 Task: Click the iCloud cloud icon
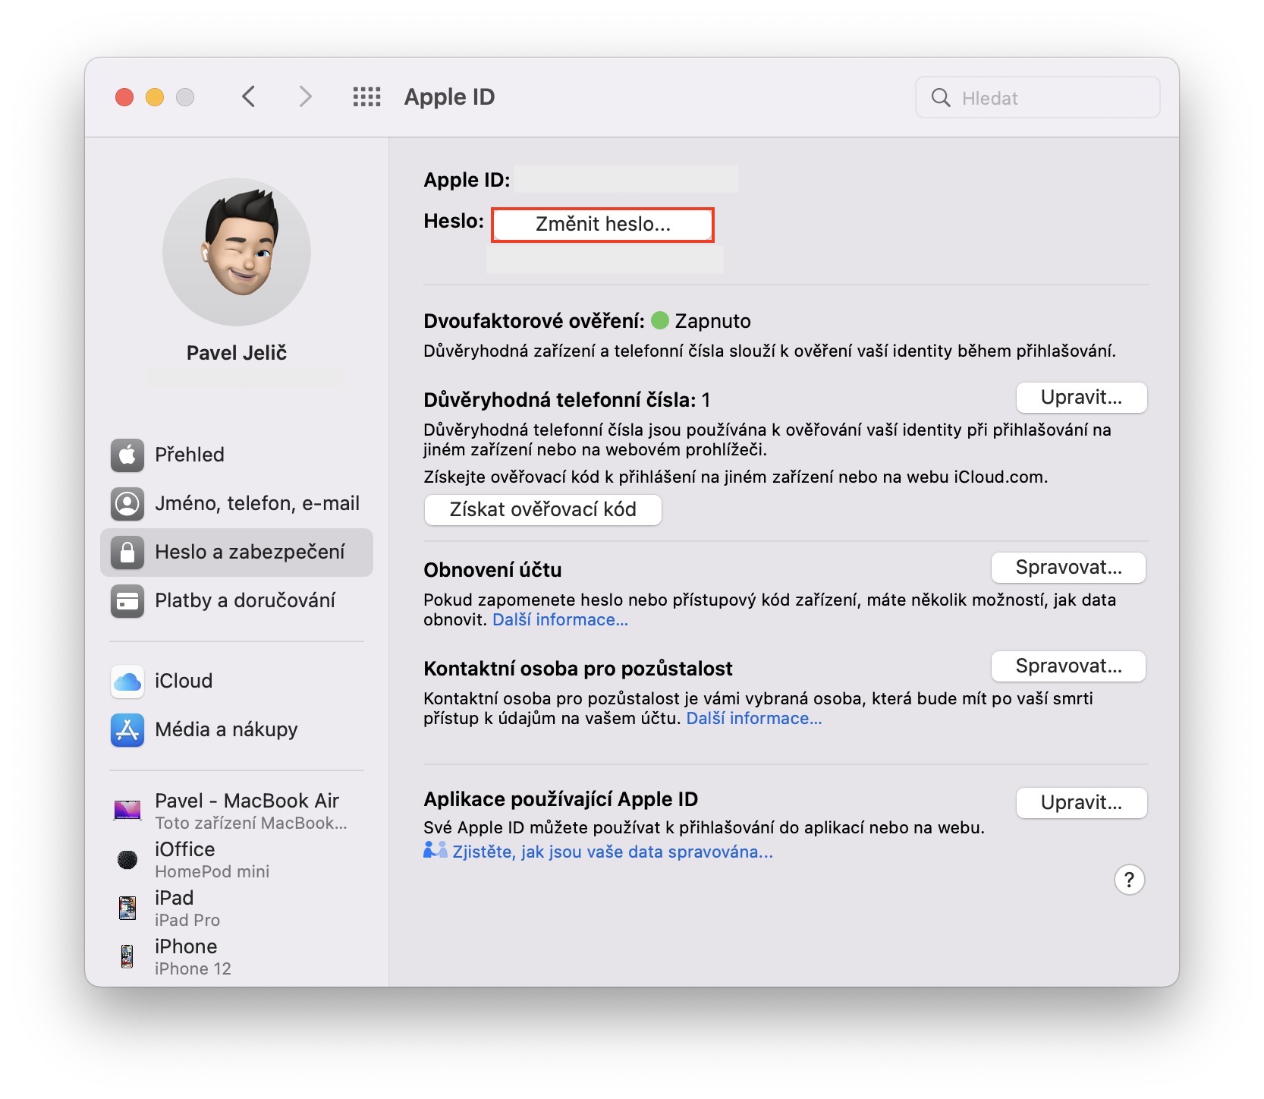pos(127,682)
